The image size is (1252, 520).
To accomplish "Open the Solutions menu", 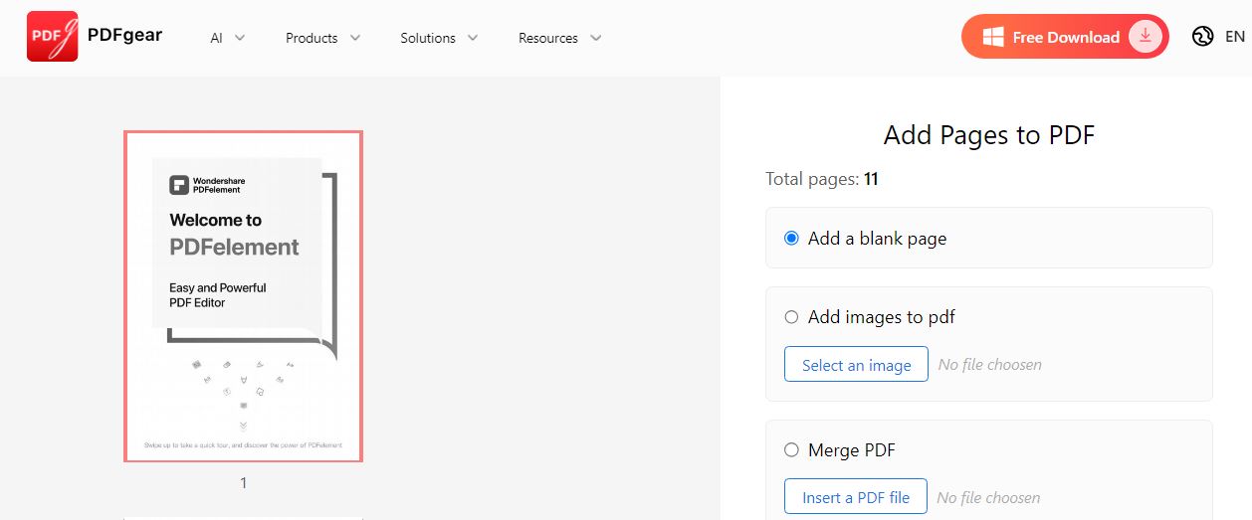I will tap(428, 38).
